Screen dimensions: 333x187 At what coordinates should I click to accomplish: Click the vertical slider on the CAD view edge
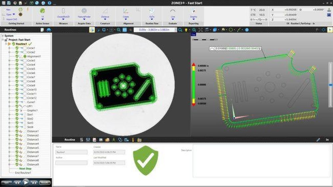330,85
